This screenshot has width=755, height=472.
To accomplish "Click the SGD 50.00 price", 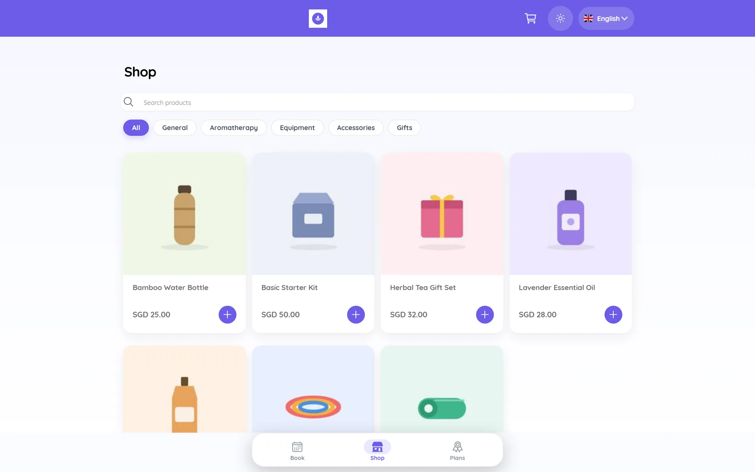I will tap(280, 315).
